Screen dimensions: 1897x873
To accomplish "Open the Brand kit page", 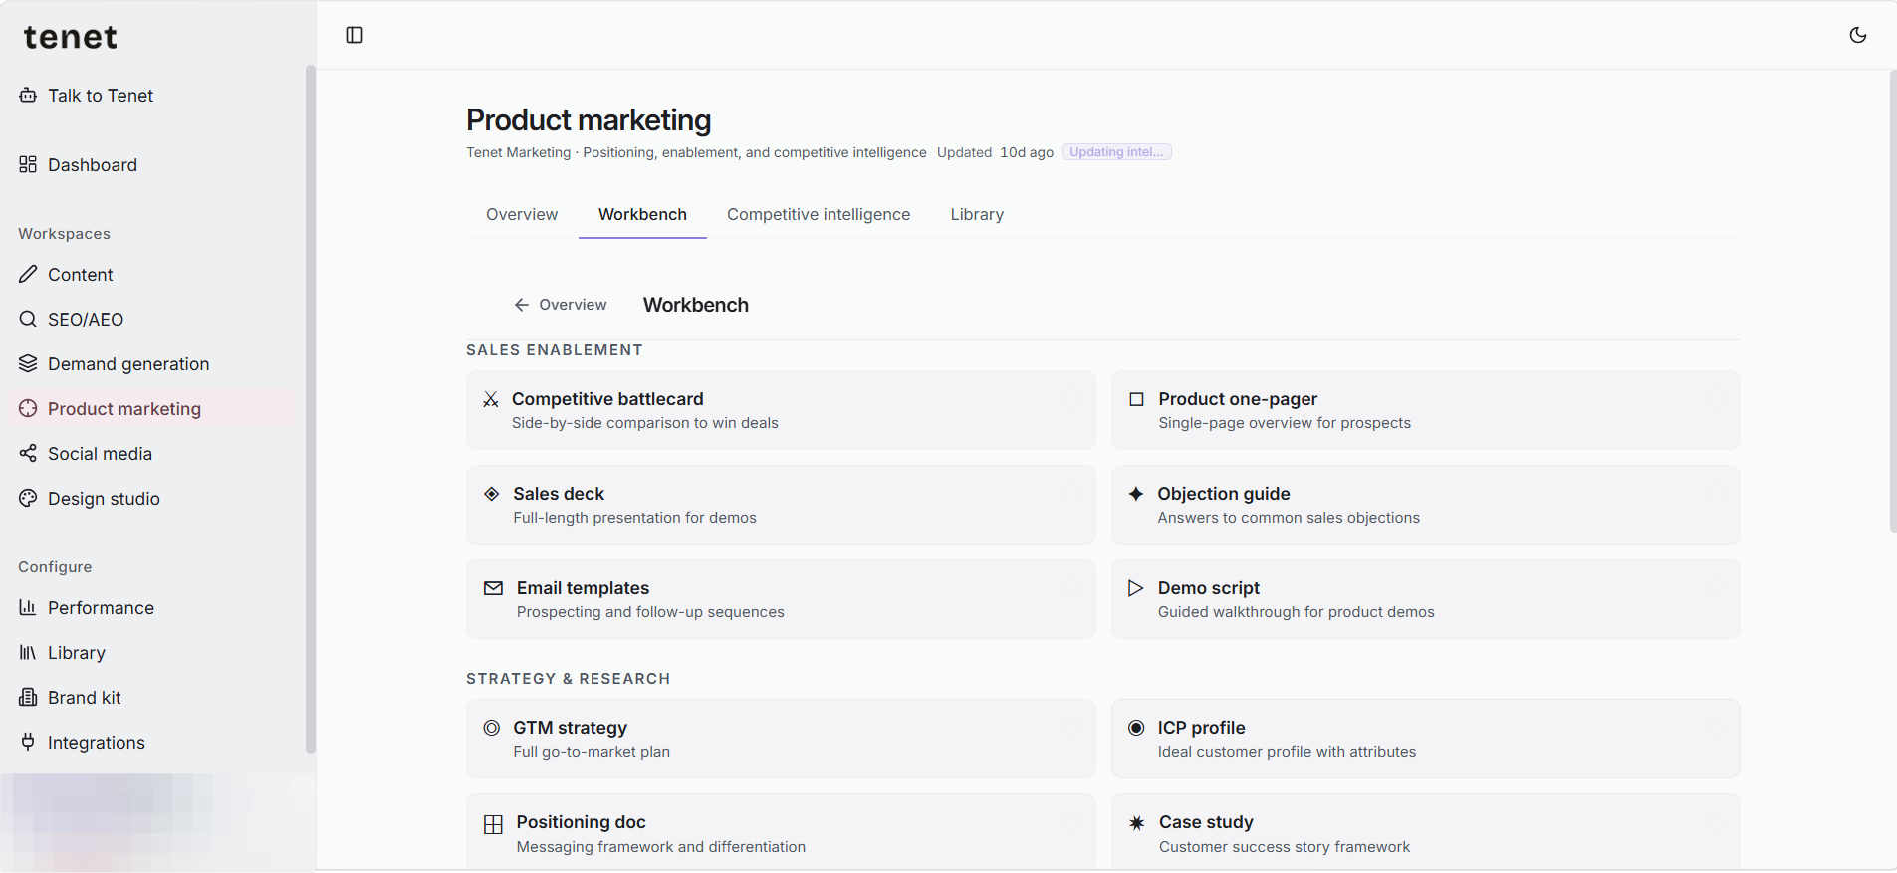I will [149, 698].
